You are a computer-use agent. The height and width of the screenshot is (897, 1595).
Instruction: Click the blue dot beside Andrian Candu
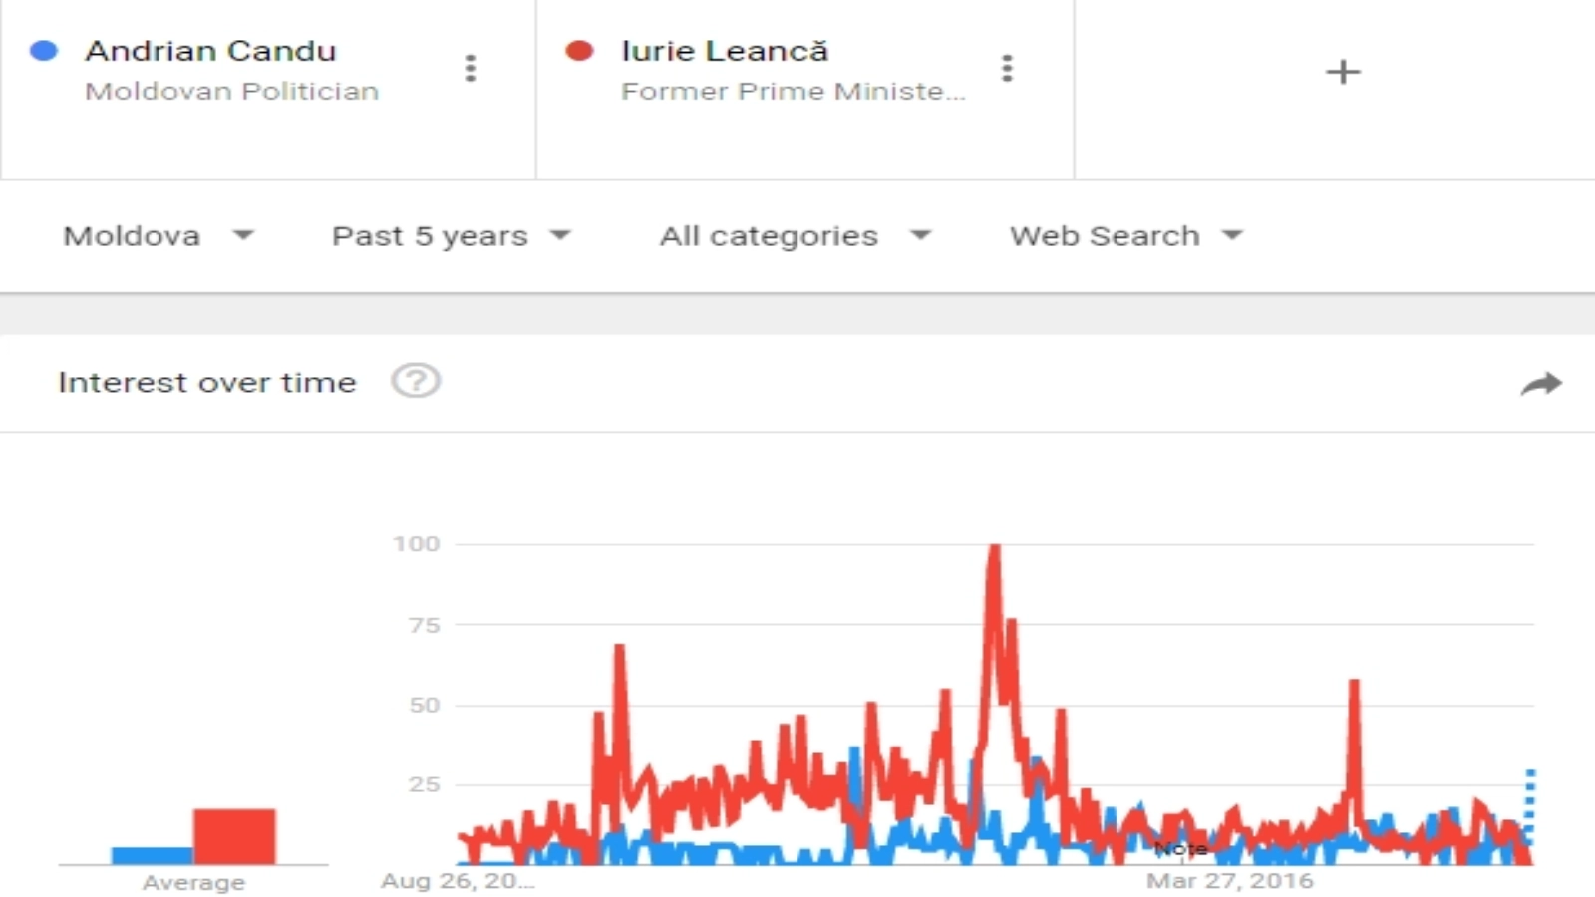[44, 51]
